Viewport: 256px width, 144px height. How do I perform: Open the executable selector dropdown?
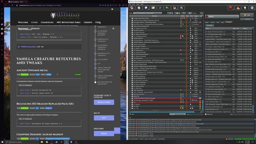point(222,16)
